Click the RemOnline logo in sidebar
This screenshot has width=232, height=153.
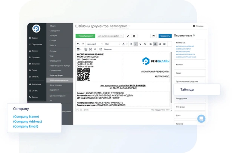click(36, 29)
